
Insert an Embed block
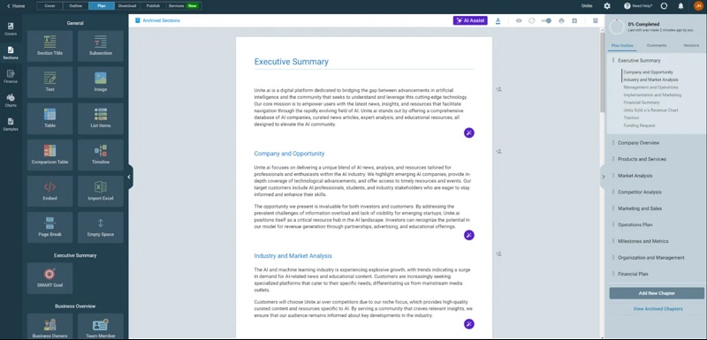point(50,191)
